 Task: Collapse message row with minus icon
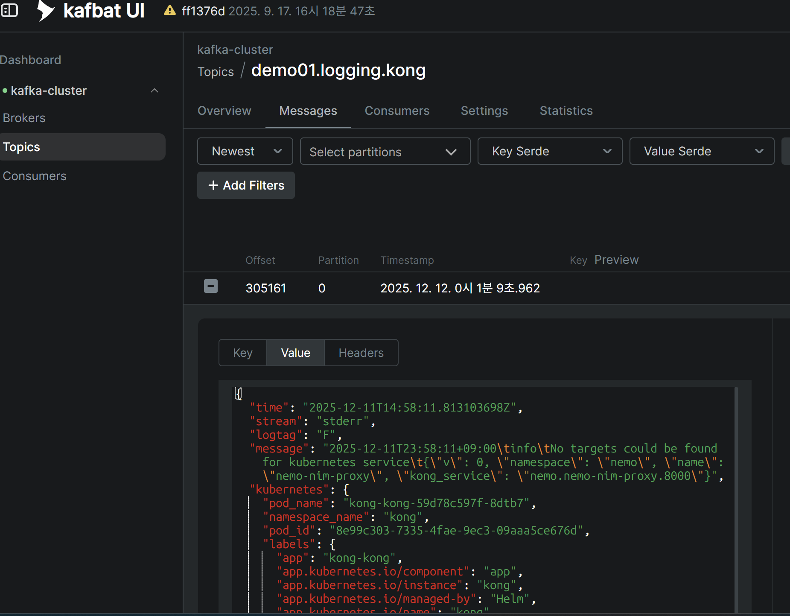211,286
